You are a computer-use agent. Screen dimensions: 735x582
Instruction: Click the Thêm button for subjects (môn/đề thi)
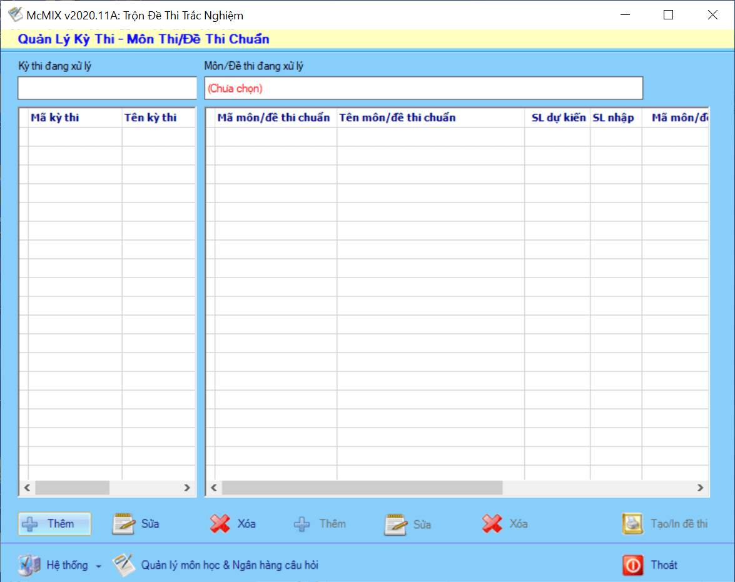320,523
